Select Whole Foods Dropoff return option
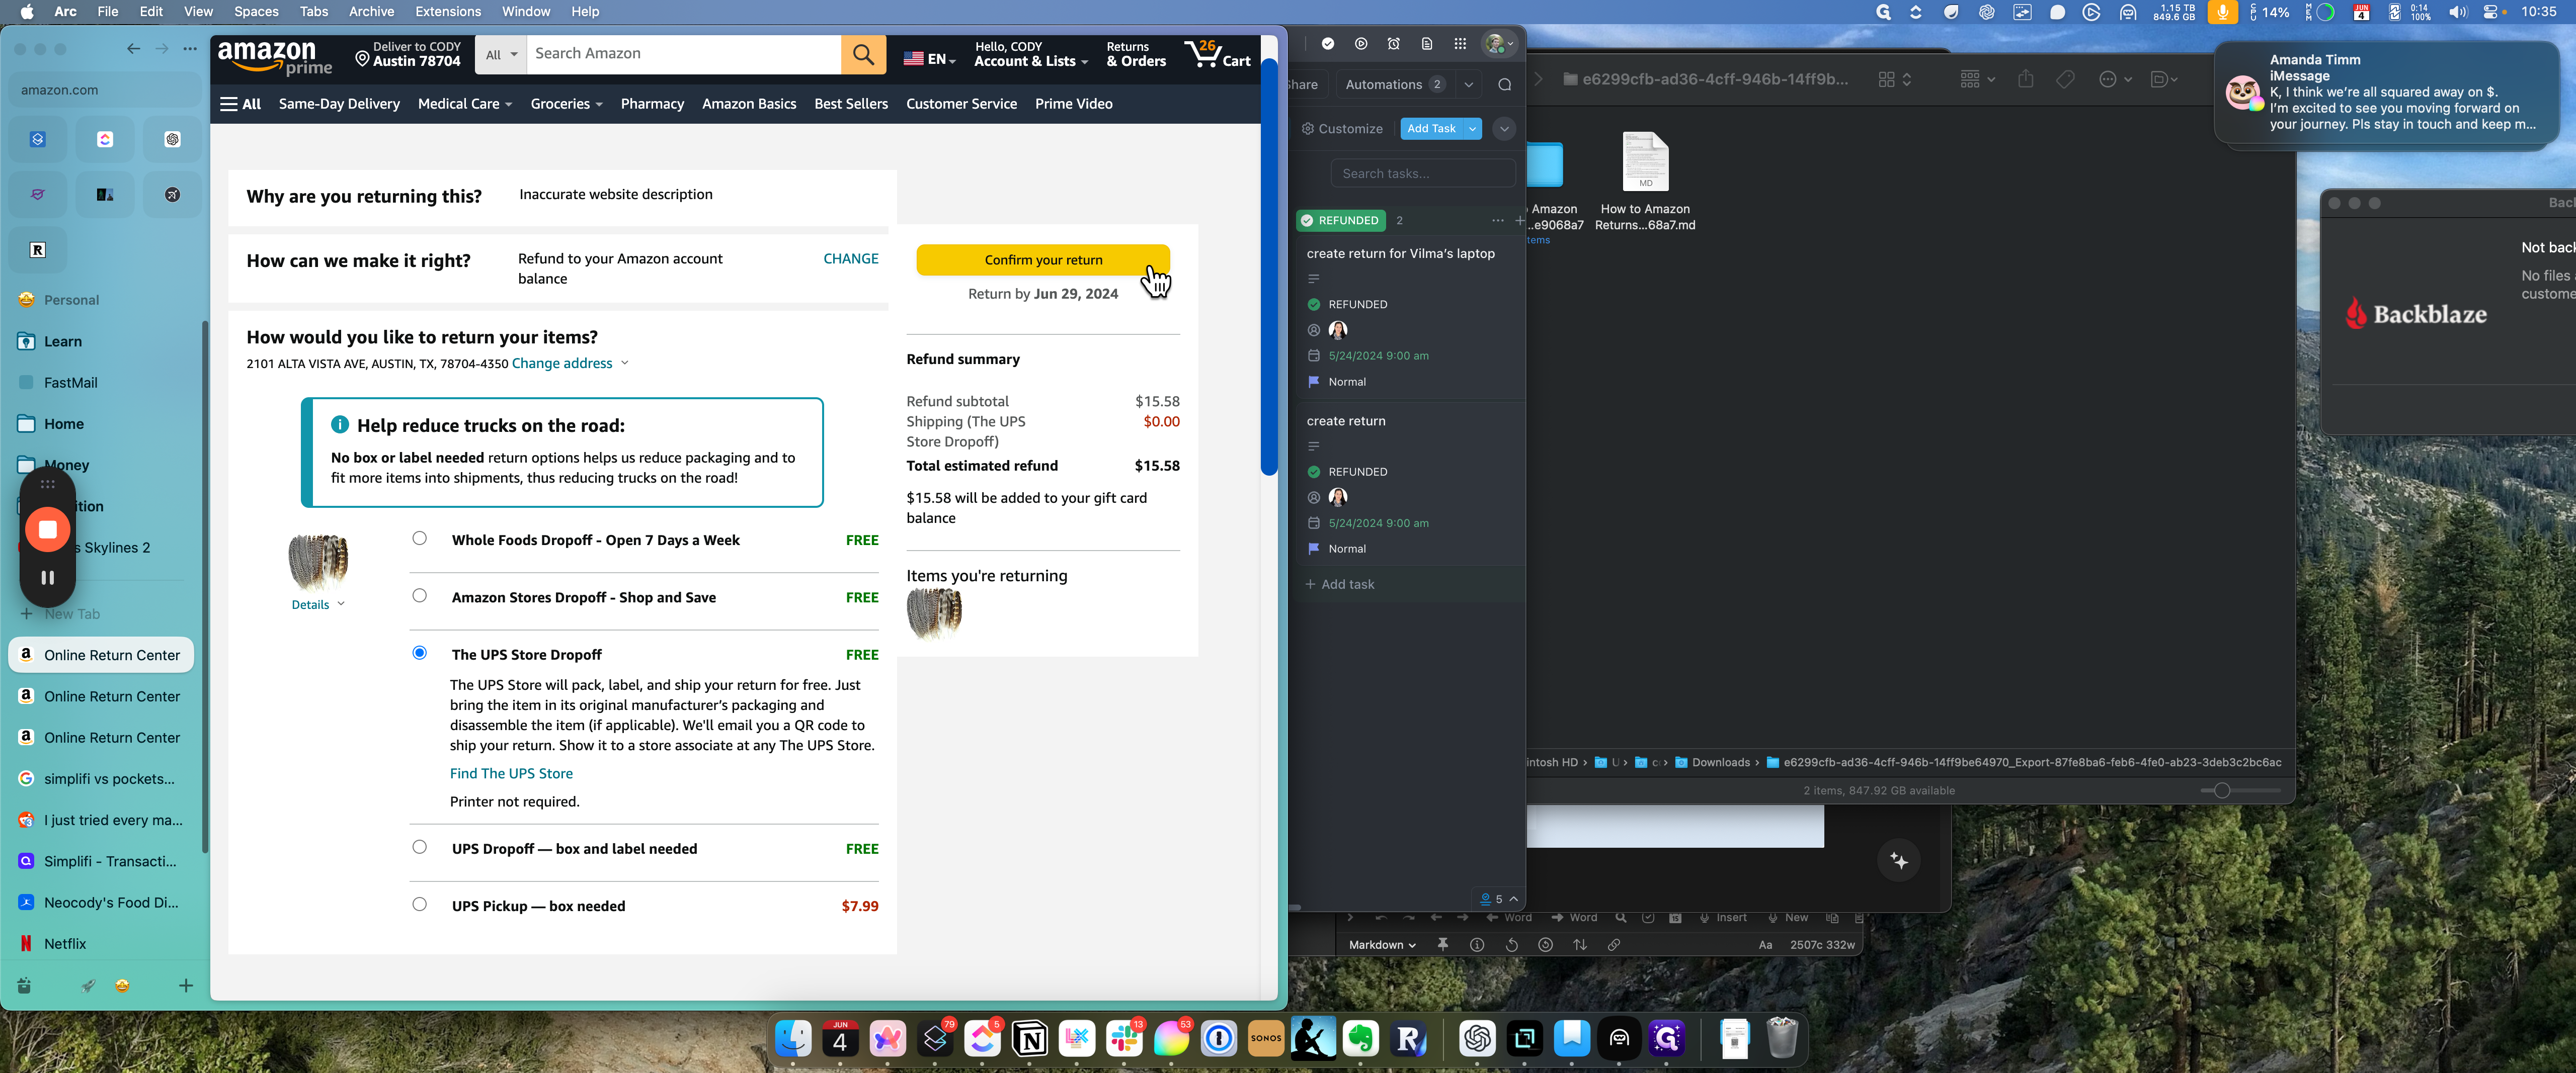The height and width of the screenshot is (1073, 2576). click(x=420, y=539)
